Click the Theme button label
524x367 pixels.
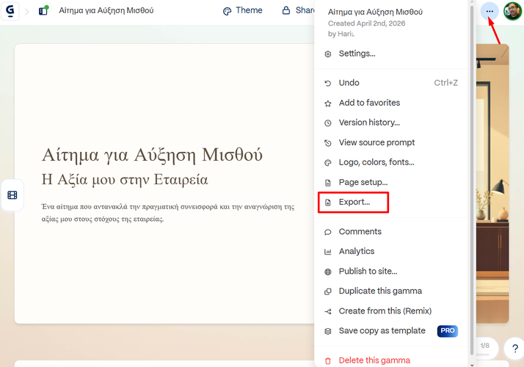point(249,10)
